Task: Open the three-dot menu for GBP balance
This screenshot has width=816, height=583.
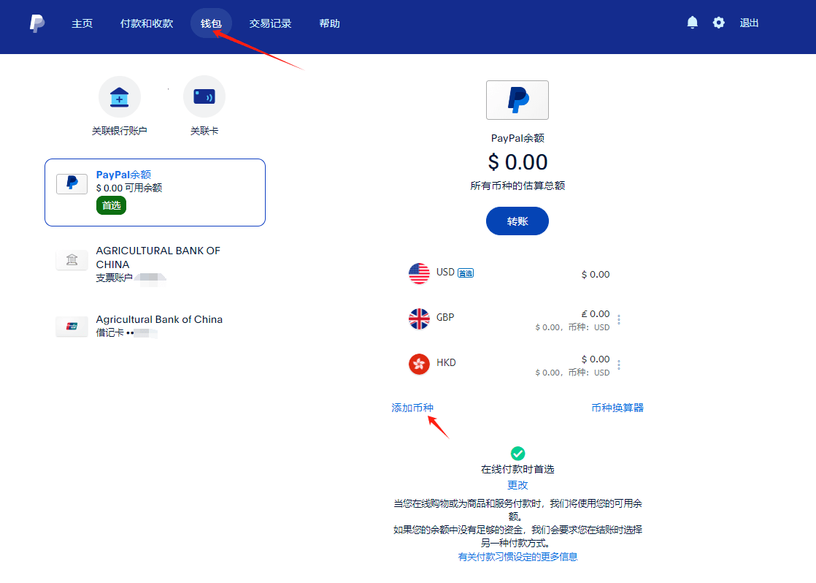Action: pyautogui.click(x=618, y=319)
